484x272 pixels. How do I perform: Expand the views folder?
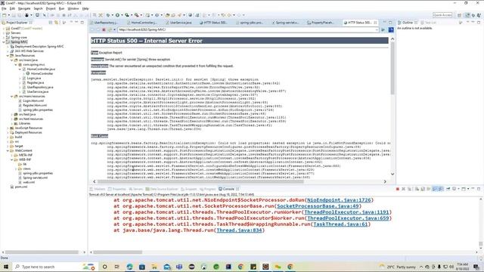(x=16, y=168)
